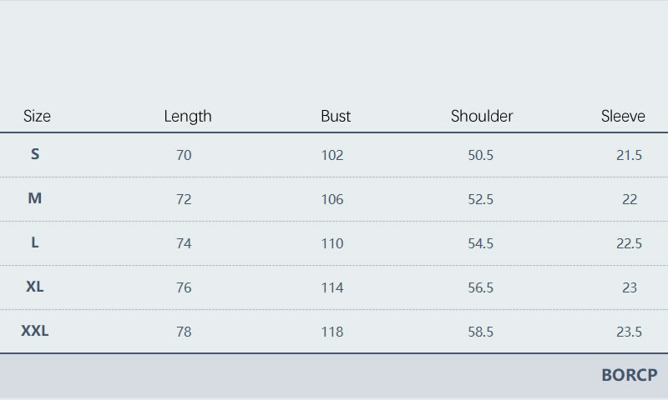Click the Sleeve column header

point(623,116)
